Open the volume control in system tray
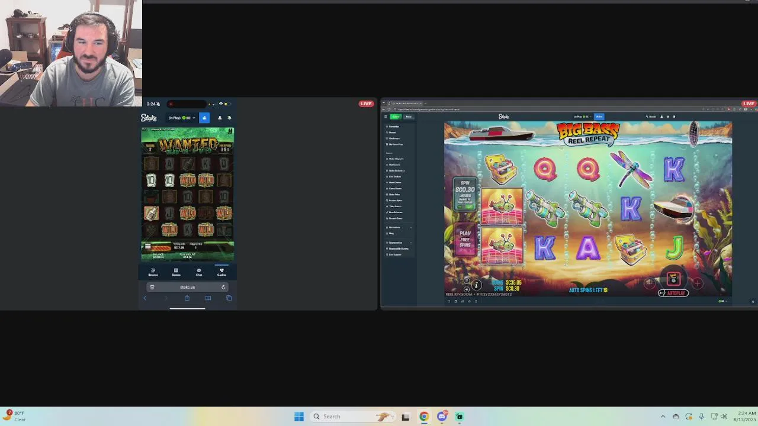Viewport: 758px width, 426px height. tap(724, 417)
